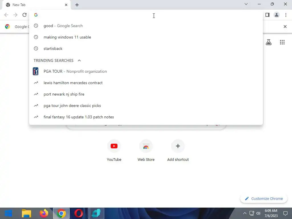Collapse the Trending Searches section

[x=79, y=60]
